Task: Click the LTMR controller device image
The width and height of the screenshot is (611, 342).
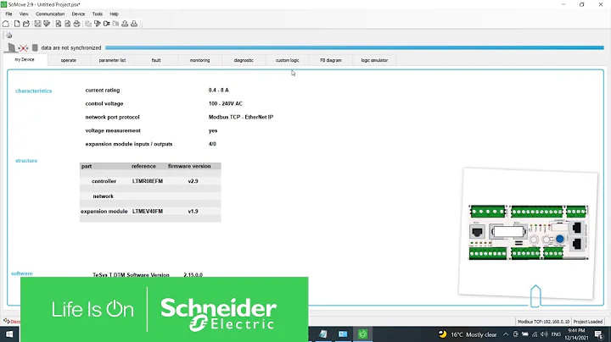Action: [x=529, y=232]
